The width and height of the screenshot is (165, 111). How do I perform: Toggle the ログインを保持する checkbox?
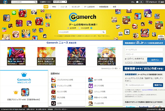[x=126, y=59]
